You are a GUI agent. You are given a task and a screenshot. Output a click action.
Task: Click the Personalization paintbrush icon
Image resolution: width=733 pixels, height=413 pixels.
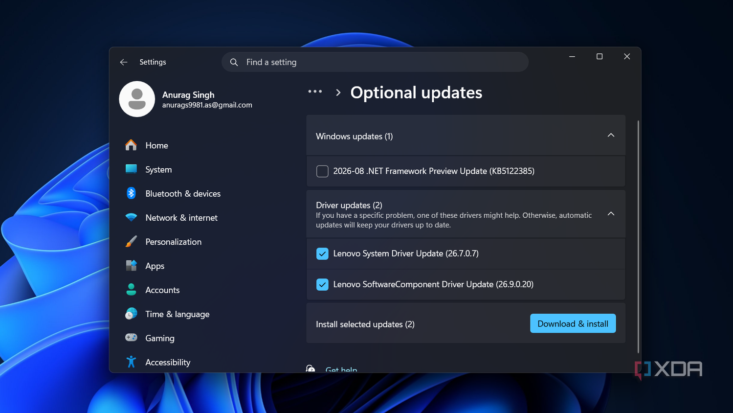131,241
